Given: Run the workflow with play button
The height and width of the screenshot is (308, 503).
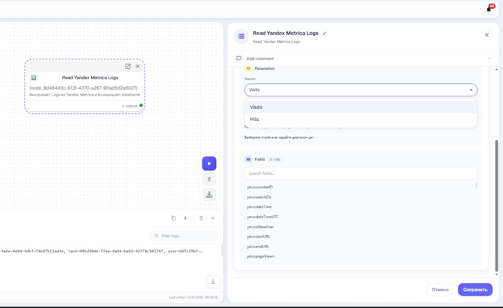Looking at the screenshot, I should click(209, 164).
